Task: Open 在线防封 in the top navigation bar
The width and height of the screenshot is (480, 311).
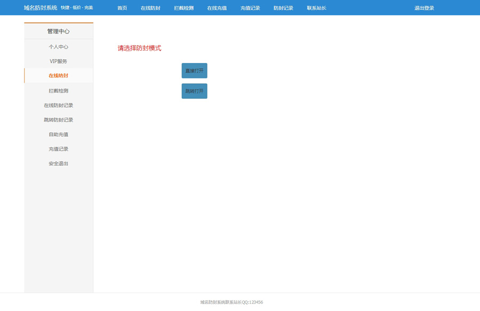Action: pos(150,8)
